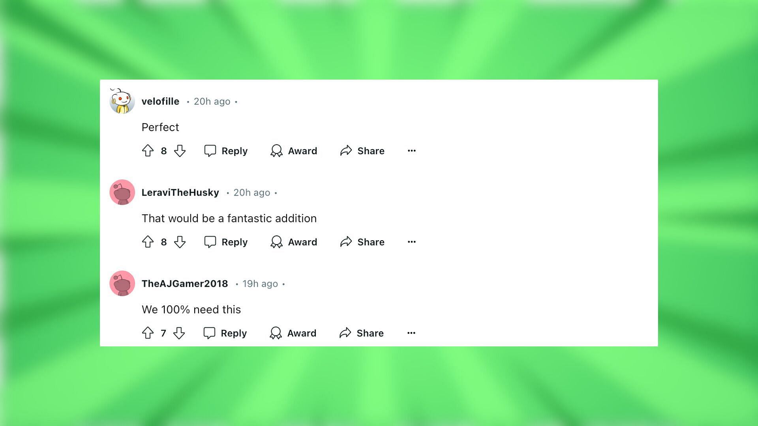Click the Reply icon on TheAJGamer2018's comment

pos(210,333)
